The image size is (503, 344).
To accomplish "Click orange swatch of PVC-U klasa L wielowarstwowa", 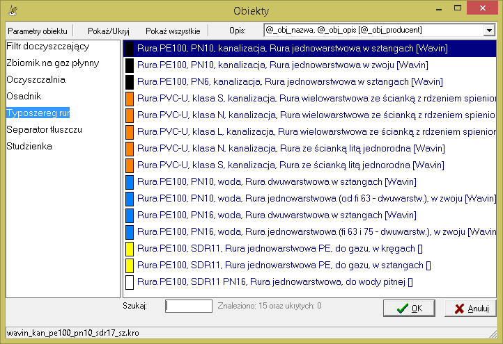I will [x=130, y=132].
